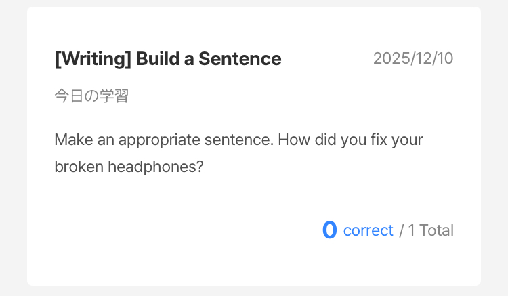This screenshot has height=296, width=508.
Task: Click empty space between title and date
Action: point(326,59)
